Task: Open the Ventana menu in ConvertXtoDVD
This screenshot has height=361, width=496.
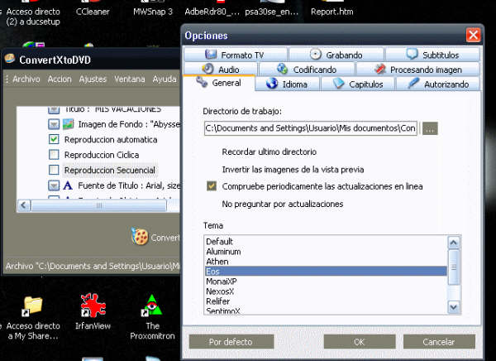Action: tap(130, 79)
